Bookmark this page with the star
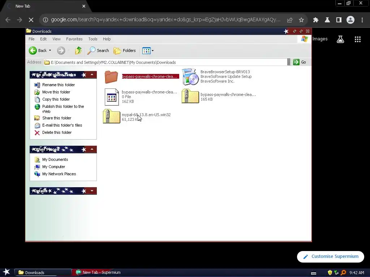Image resolution: width=370 pixels, height=277 pixels. pyautogui.click(x=301, y=20)
